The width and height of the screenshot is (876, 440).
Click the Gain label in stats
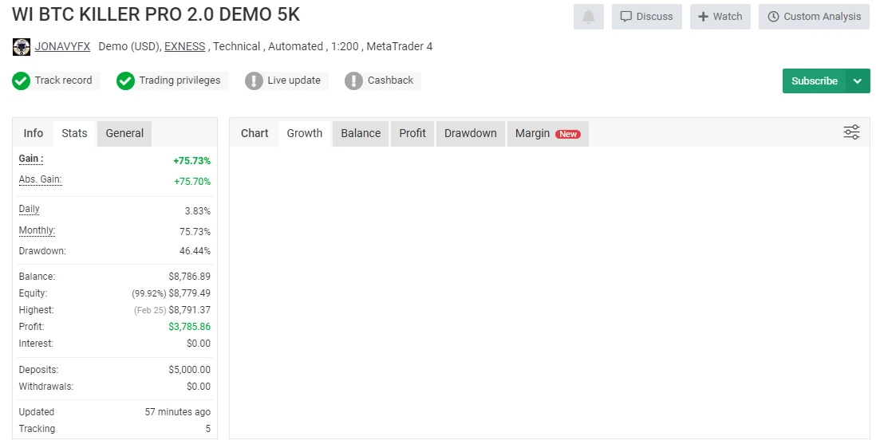tap(31, 159)
